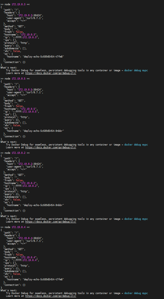Click host value 172.19.0.5:30424

(x=30, y=90)
